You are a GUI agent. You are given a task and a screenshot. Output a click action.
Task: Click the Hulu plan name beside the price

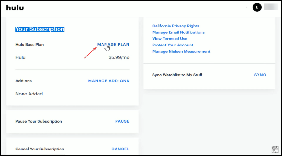point(20,57)
